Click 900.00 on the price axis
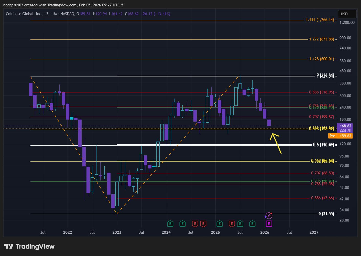 pos(345,38)
